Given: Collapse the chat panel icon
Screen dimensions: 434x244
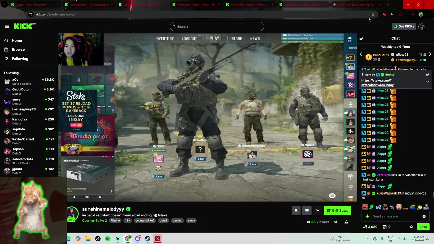Looking at the screenshot, I should 361,38.
